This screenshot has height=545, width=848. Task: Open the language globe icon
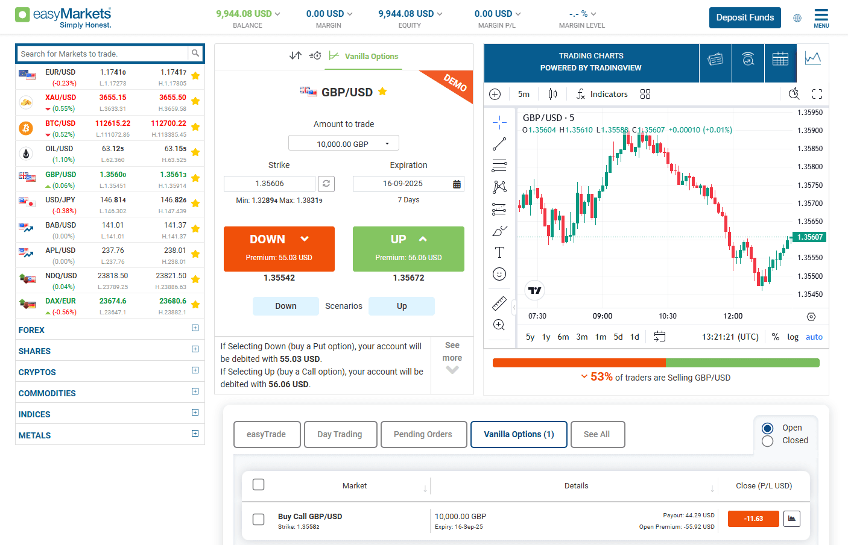797,18
